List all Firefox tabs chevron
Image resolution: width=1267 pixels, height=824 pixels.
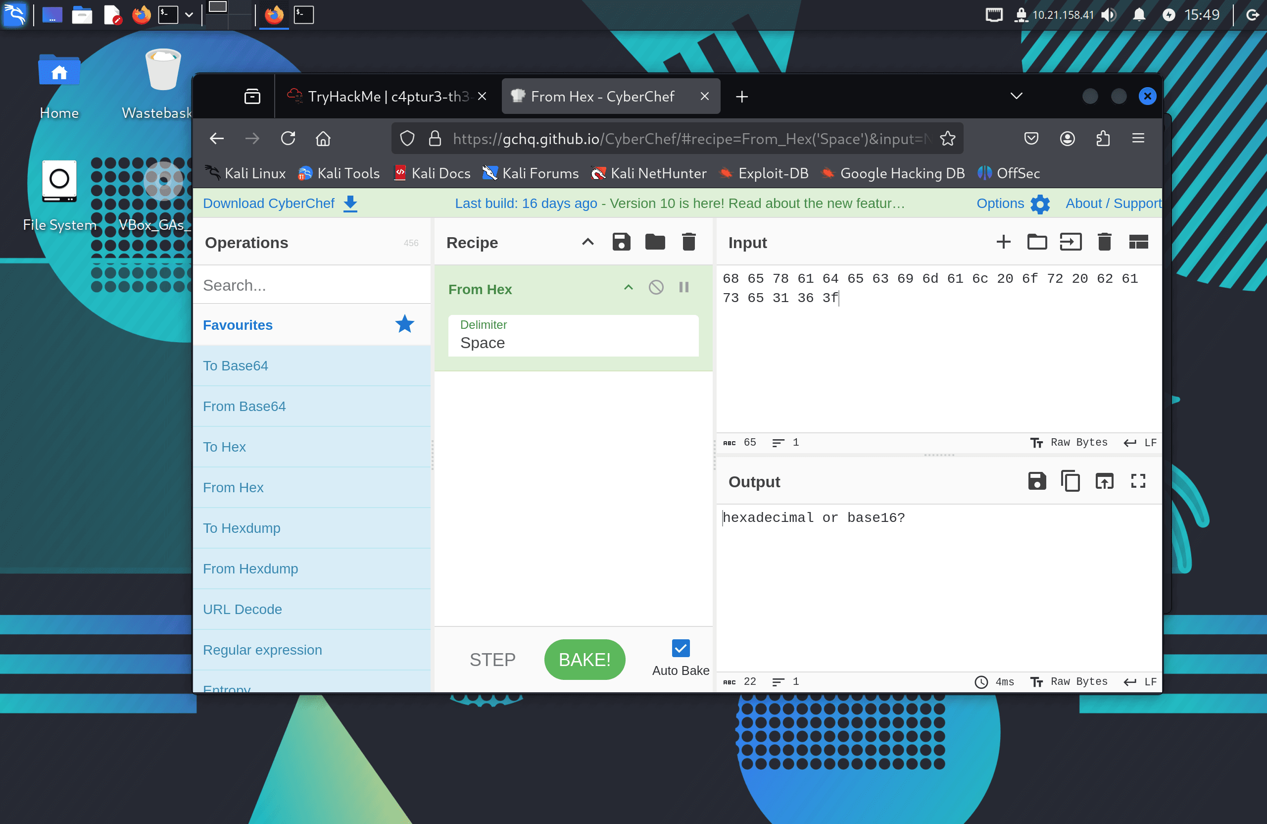pyautogui.click(x=1016, y=97)
